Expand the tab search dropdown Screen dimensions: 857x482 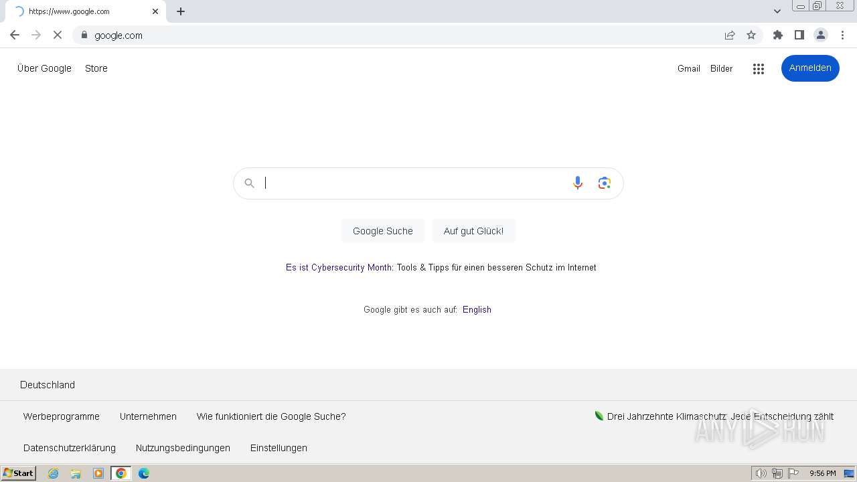pyautogui.click(x=777, y=11)
